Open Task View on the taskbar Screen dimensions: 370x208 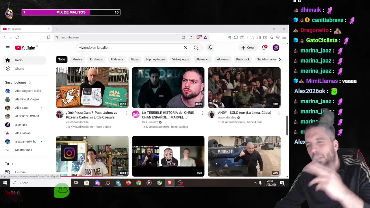tap(76, 183)
